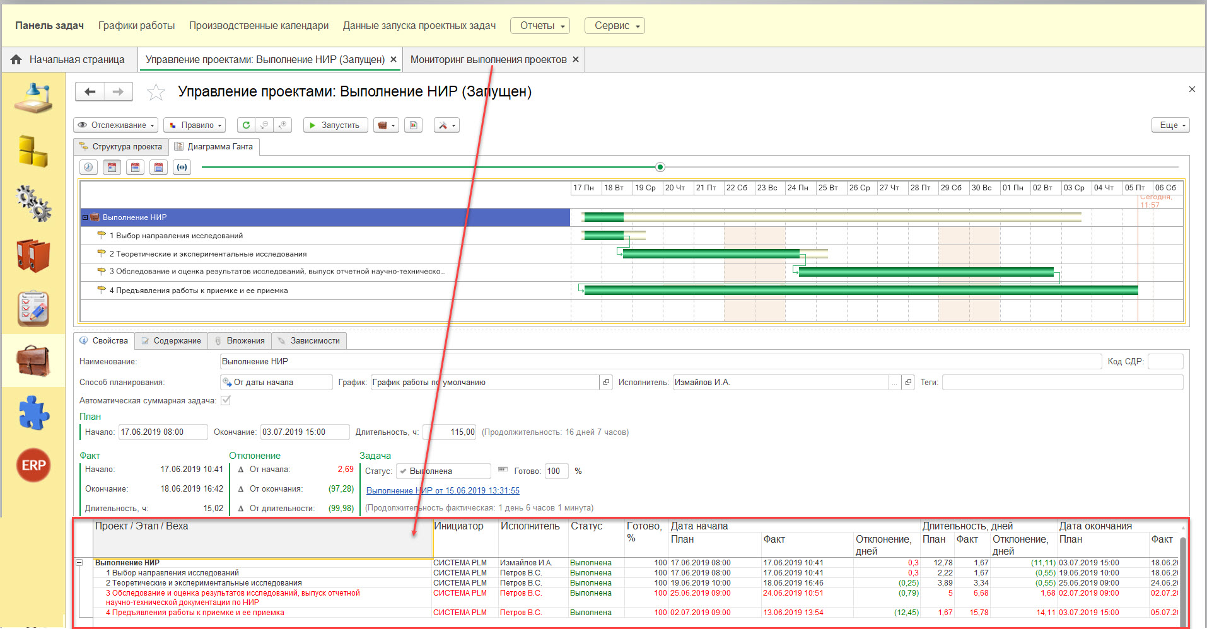
Task: Collapse the Выполнение НИР row in Gantt
Action: (85, 217)
